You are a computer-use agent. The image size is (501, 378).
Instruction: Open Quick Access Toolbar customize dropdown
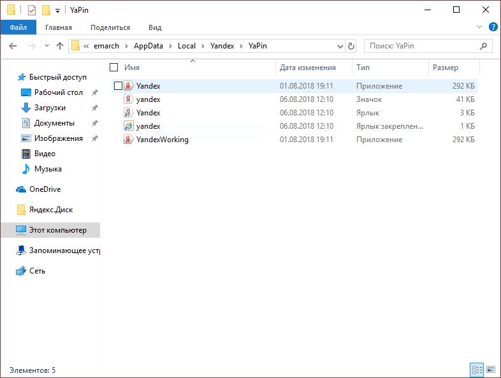(x=57, y=11)
